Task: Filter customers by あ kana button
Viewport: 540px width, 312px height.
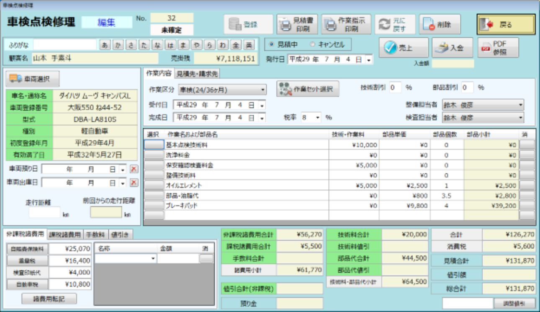Action: coord(104,45)
